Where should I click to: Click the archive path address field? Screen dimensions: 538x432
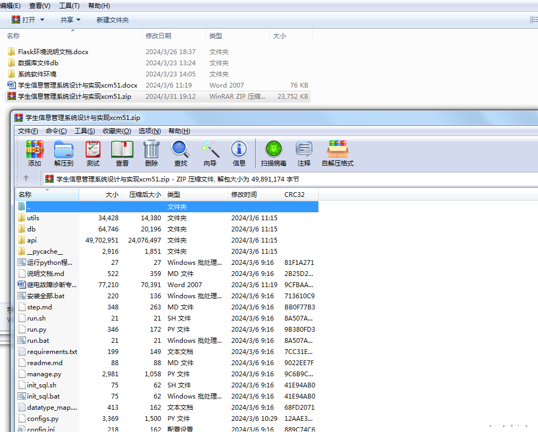pos(290,179)
